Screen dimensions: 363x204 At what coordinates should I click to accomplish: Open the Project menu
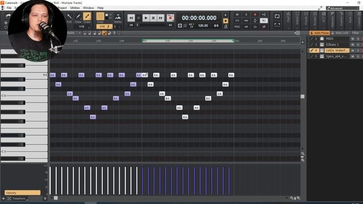(x=62, y=7)
